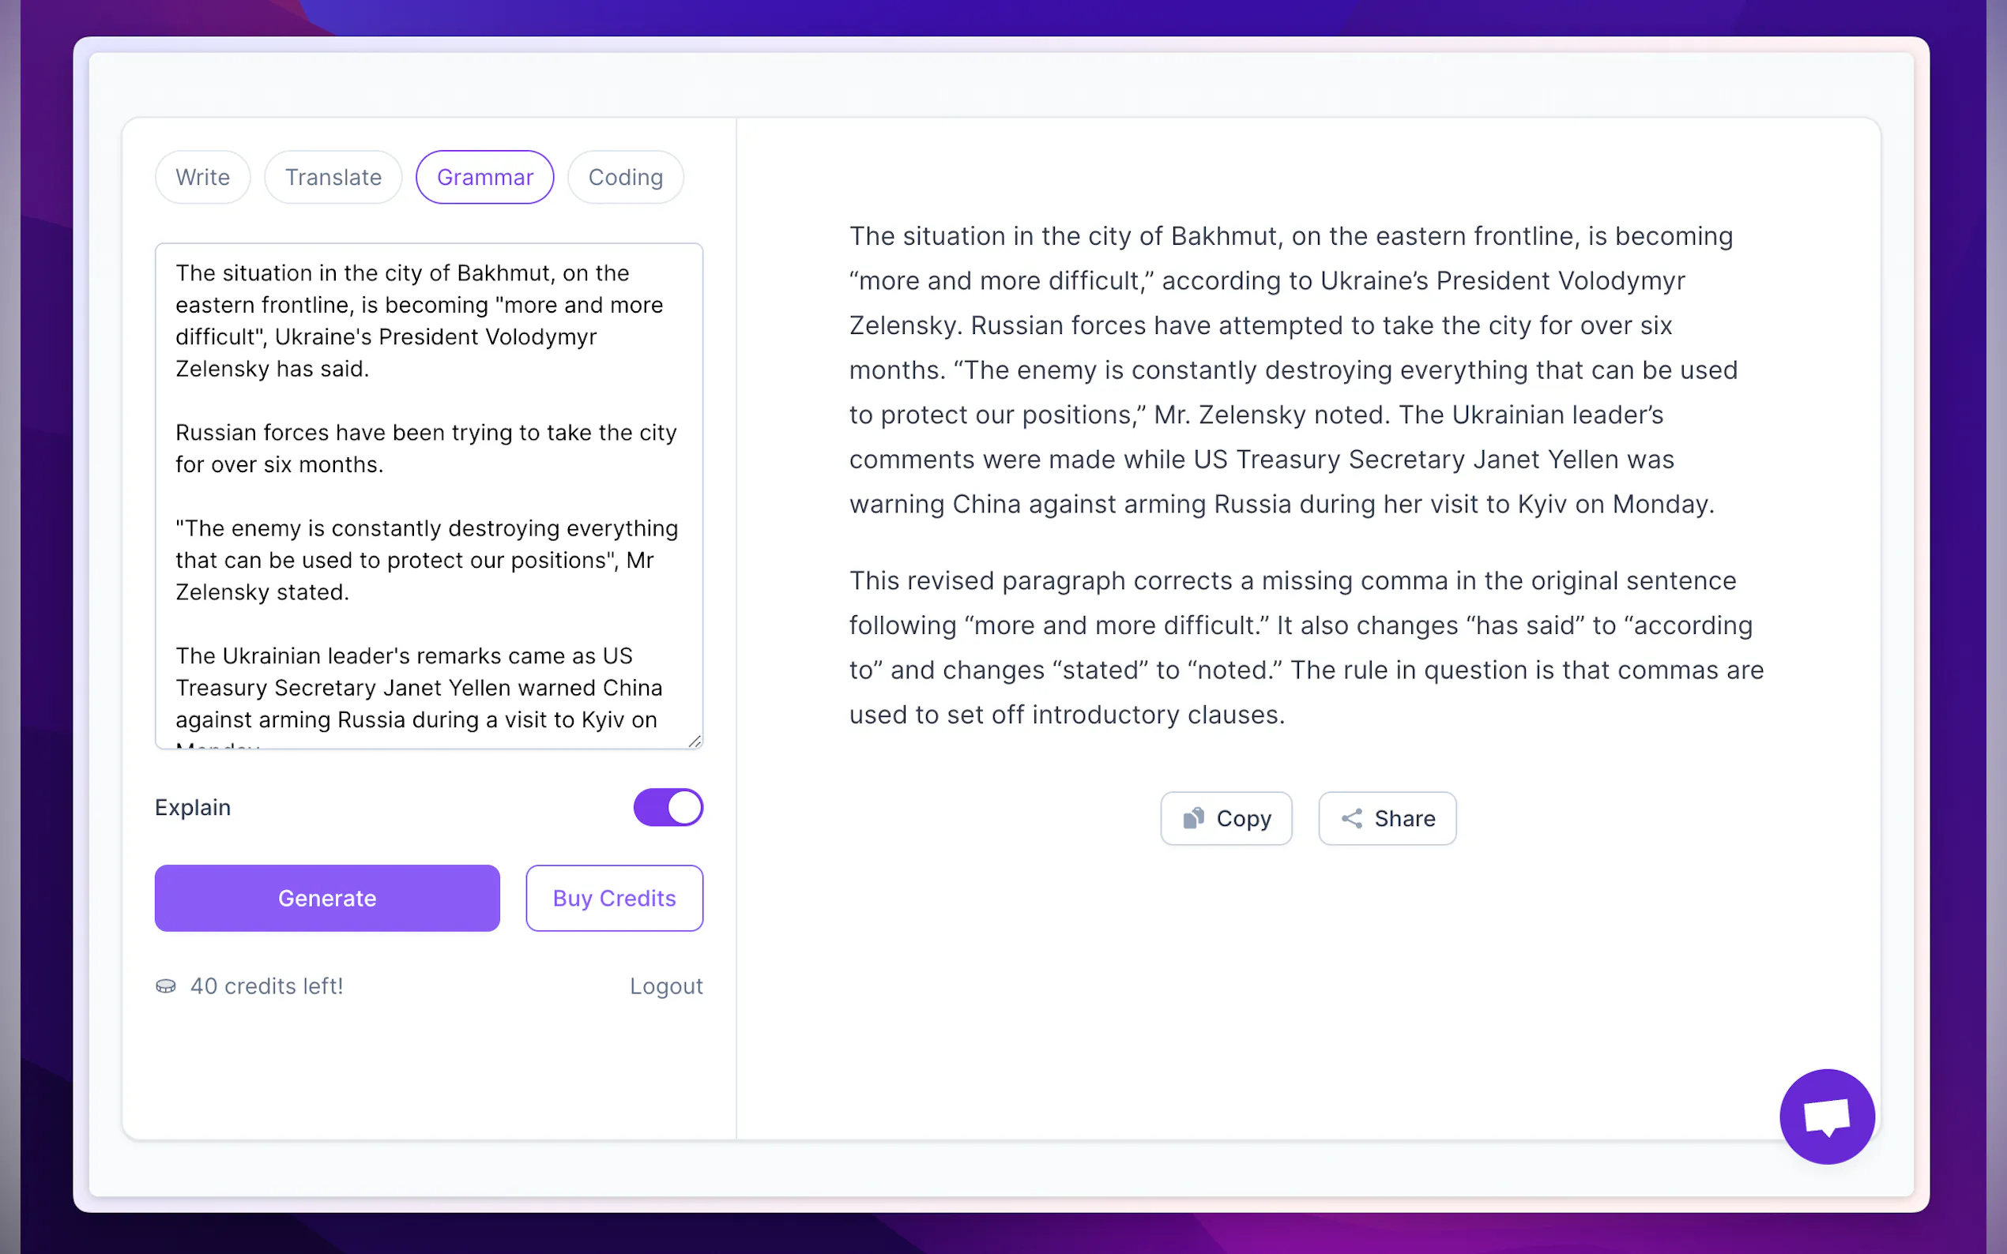Turn off the Explain toggle
The height and width of the screenshot is (1254, 2007).
pos(668,807)
